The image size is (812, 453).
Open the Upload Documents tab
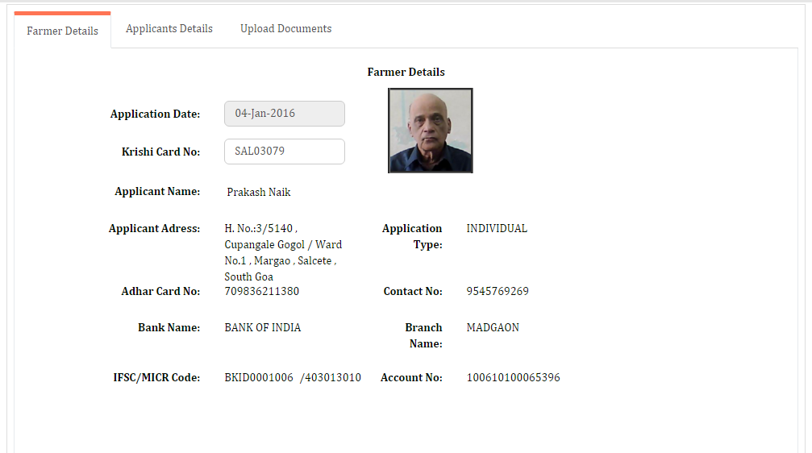point(286,28)
